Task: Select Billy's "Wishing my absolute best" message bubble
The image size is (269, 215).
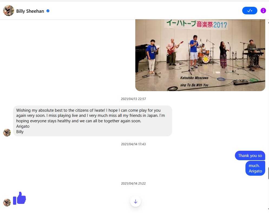Action: pyautogui.click(x=93, y=121)
